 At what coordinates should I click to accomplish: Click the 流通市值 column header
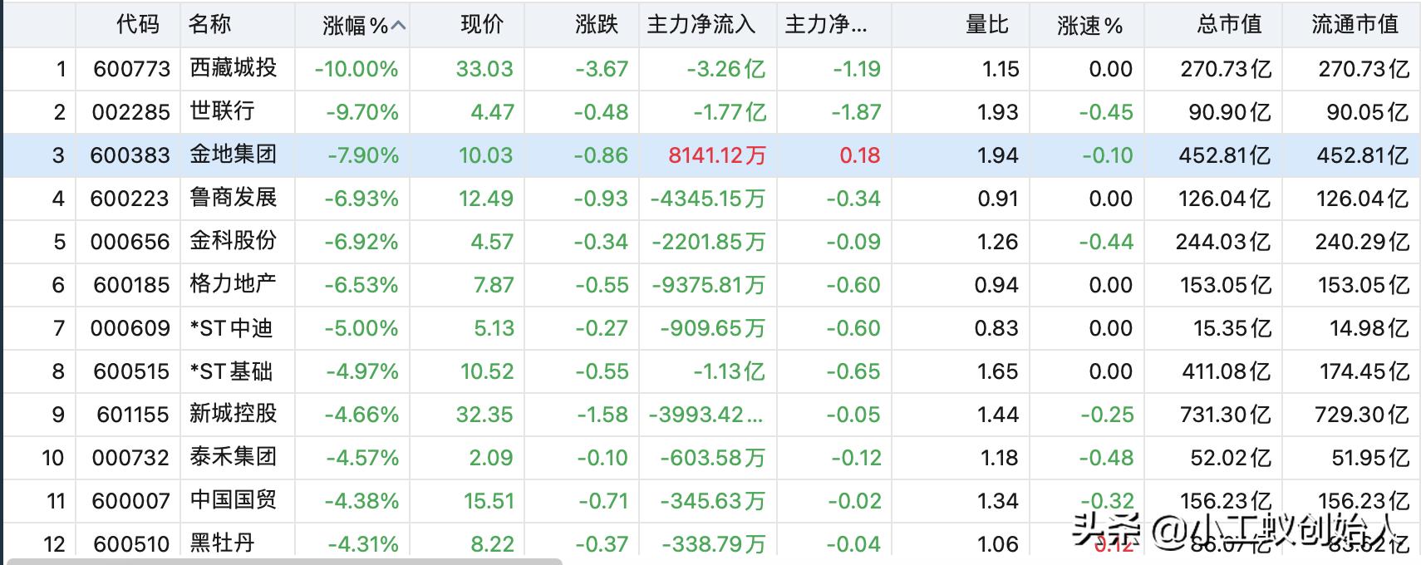tap(1355, 25)
